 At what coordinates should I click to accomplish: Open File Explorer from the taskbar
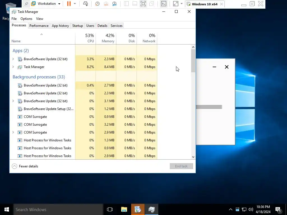tap(124, 209)
